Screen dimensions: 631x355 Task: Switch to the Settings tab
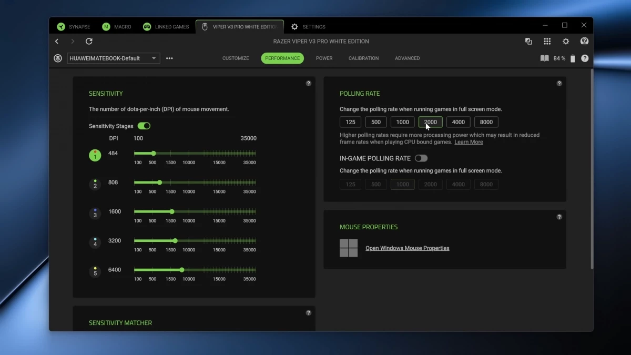click(x=308, y=27)
